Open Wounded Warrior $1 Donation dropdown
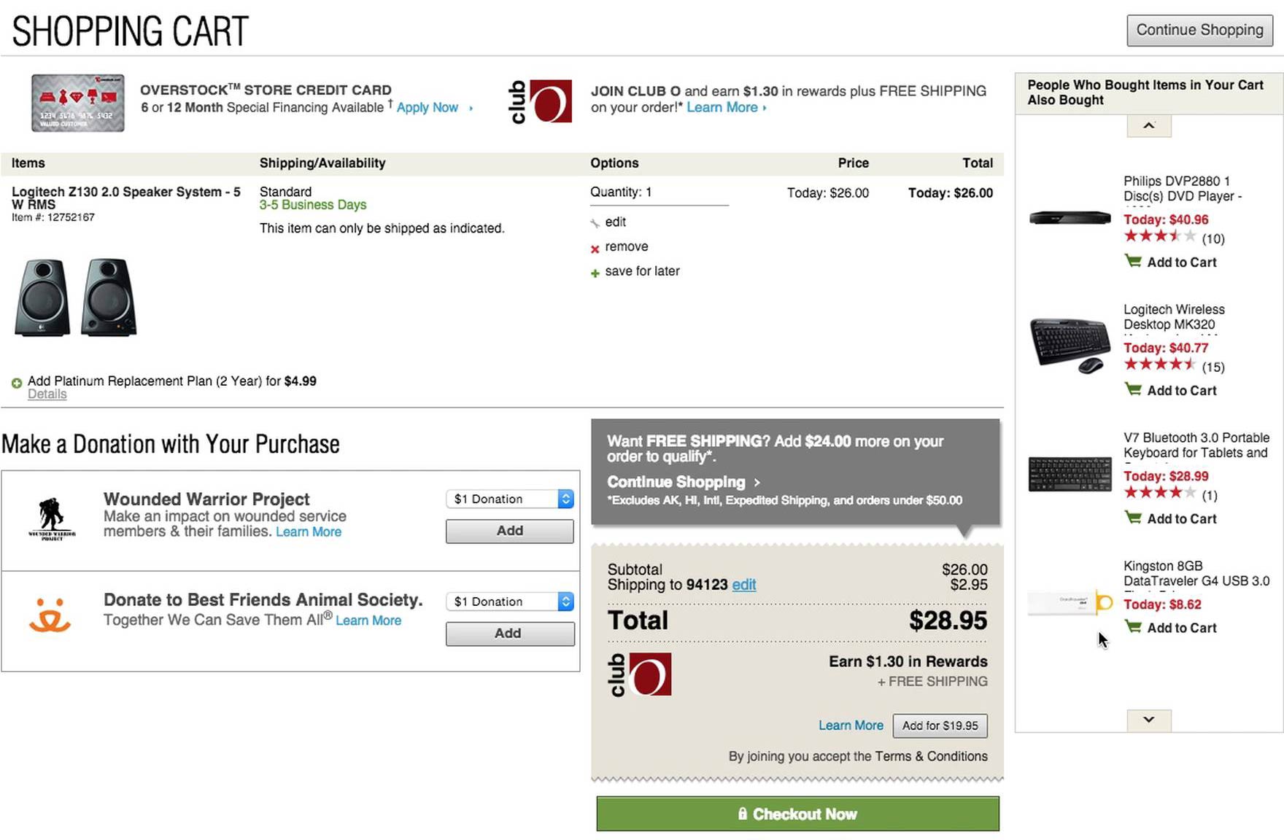1284x840 pixels. [x=509, y=499]
